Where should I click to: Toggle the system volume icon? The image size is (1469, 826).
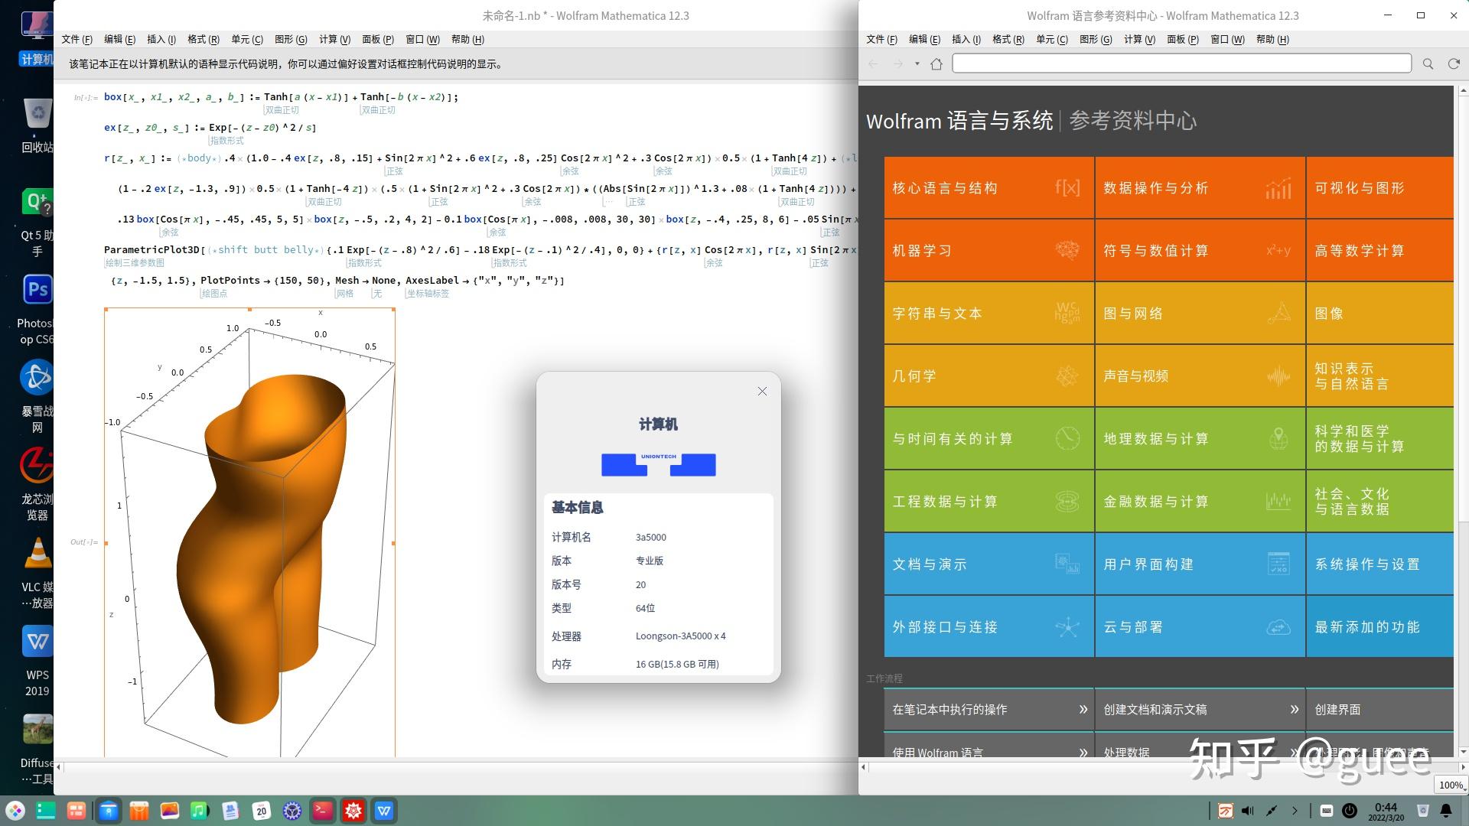click(1248, 810)
